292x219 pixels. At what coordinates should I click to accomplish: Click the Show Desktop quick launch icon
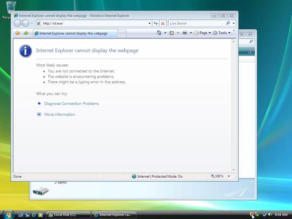[21, 215]
